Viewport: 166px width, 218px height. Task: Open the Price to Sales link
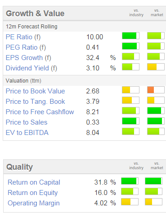pyautogui.click(x=27, y=122)
